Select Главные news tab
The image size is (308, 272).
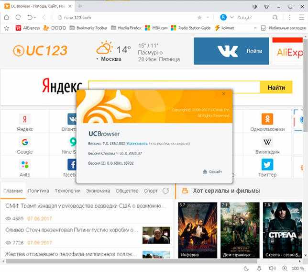click(x=13, y=191)
